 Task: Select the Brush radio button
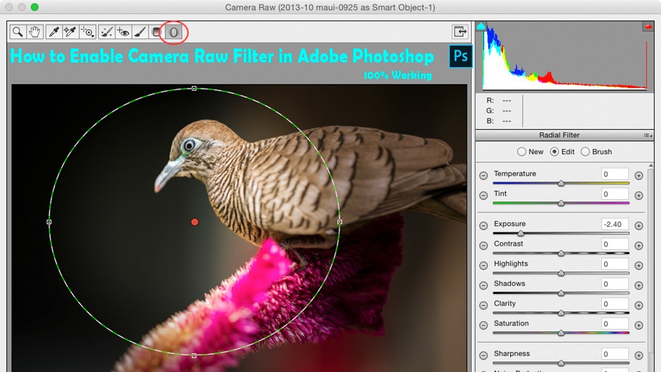585,152
